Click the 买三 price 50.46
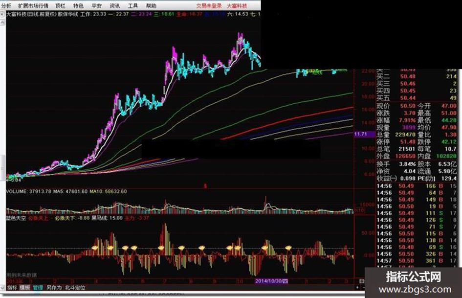This screenshot has height=298, width=462. tap(408, 84)
